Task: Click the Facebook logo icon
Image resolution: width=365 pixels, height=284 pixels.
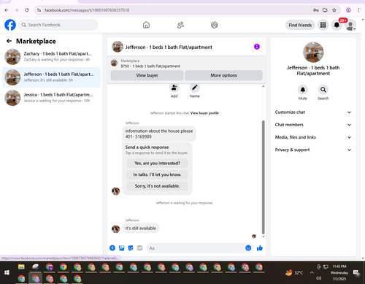Action: 10,25
